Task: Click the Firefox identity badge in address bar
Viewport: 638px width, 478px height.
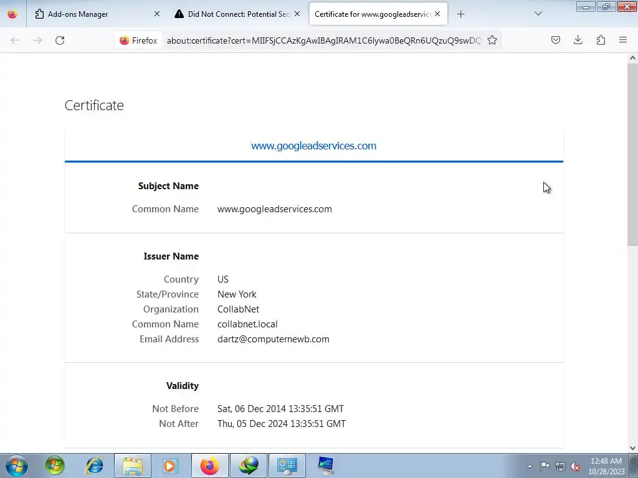Action: point(138,40)
